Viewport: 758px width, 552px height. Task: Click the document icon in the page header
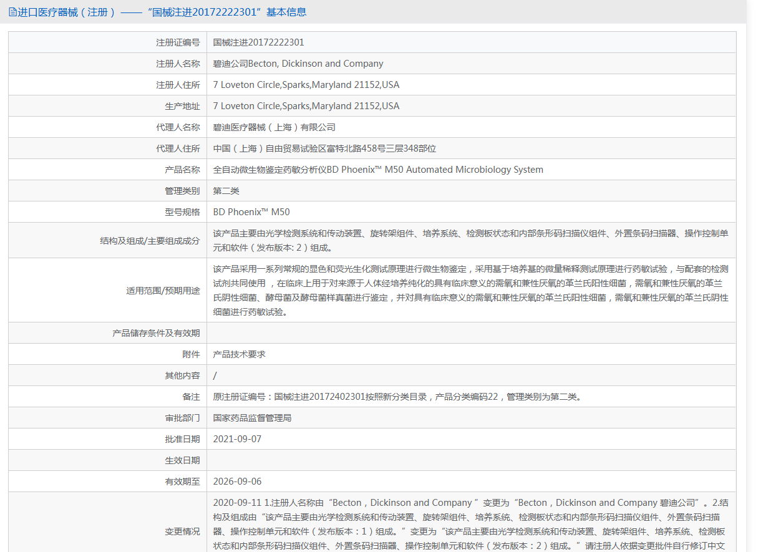click(12, 12)
